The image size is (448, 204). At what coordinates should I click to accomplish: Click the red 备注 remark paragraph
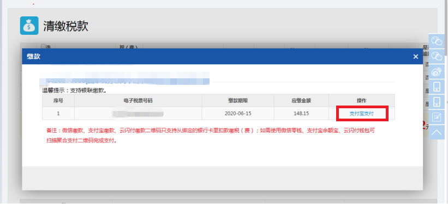coord(210,135)
